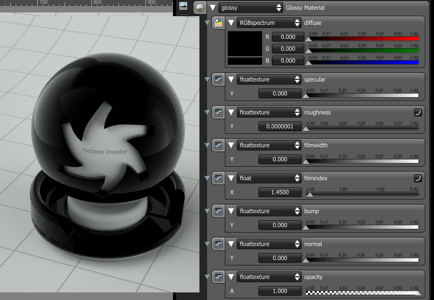434x300 pixels.
Task: Click the diffuse red channel slider
Action: [362, 39]
